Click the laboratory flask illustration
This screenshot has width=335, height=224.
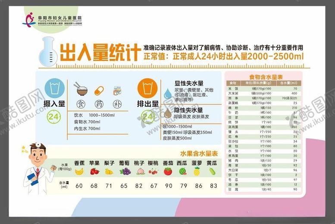pos(48,52)
